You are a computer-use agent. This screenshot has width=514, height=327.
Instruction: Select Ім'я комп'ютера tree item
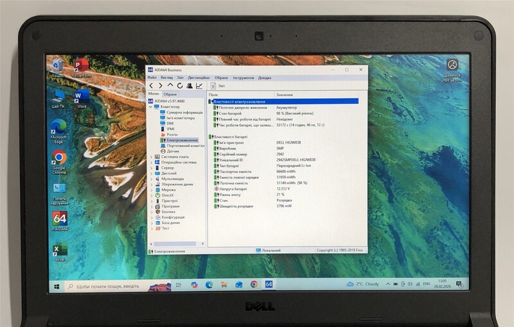click(177, 118)
